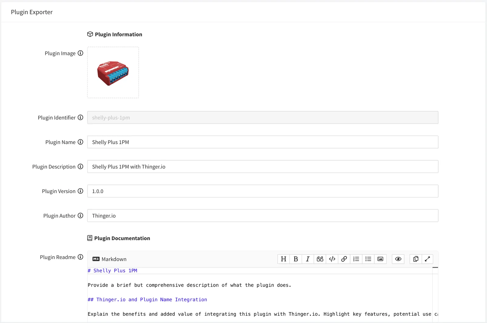Show info tooltip for Plugin Version
The image size is (487, 323).
[80, 191]
